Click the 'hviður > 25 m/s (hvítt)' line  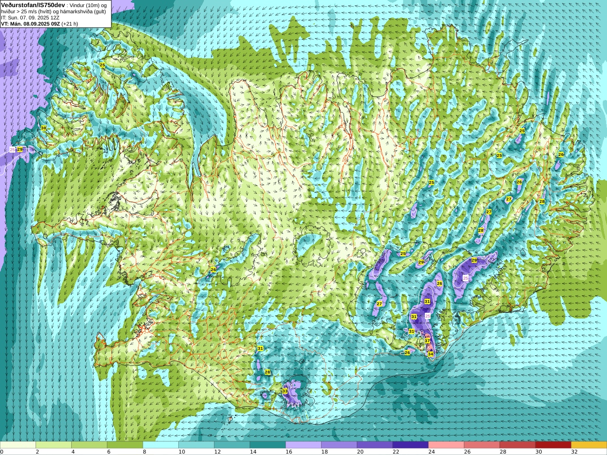coord(29,11)
